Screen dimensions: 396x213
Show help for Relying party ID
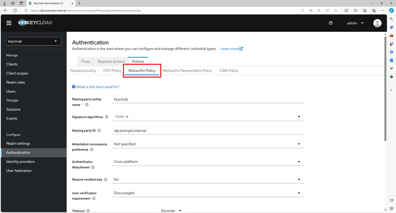tap(99, 131)
